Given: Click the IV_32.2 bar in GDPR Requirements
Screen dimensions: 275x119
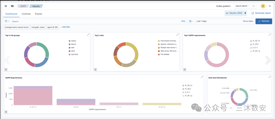Looking at the screenshot, I should tap(76, 102).
